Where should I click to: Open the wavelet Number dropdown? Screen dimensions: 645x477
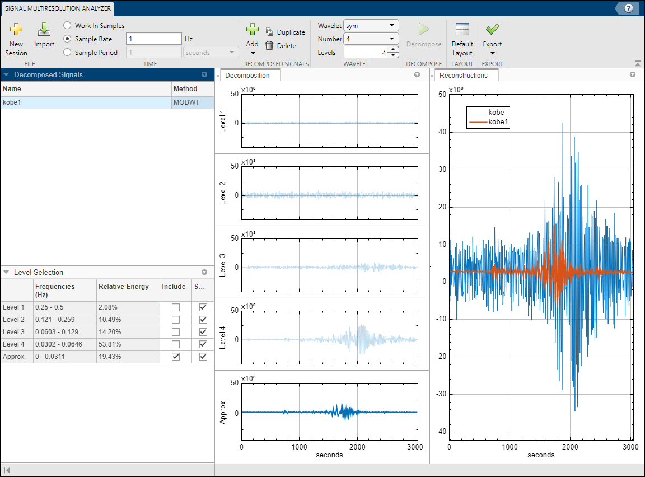point(371,39)
